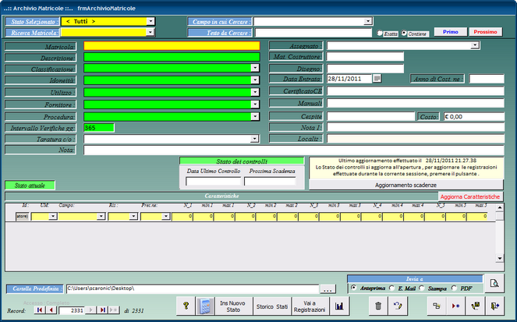The image size is (517, 322).
Task: Open the Campo in cui Cercare dropdown
Action: pos(368,21)
